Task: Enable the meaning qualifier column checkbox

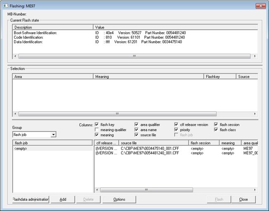Action: pos(97,130)
